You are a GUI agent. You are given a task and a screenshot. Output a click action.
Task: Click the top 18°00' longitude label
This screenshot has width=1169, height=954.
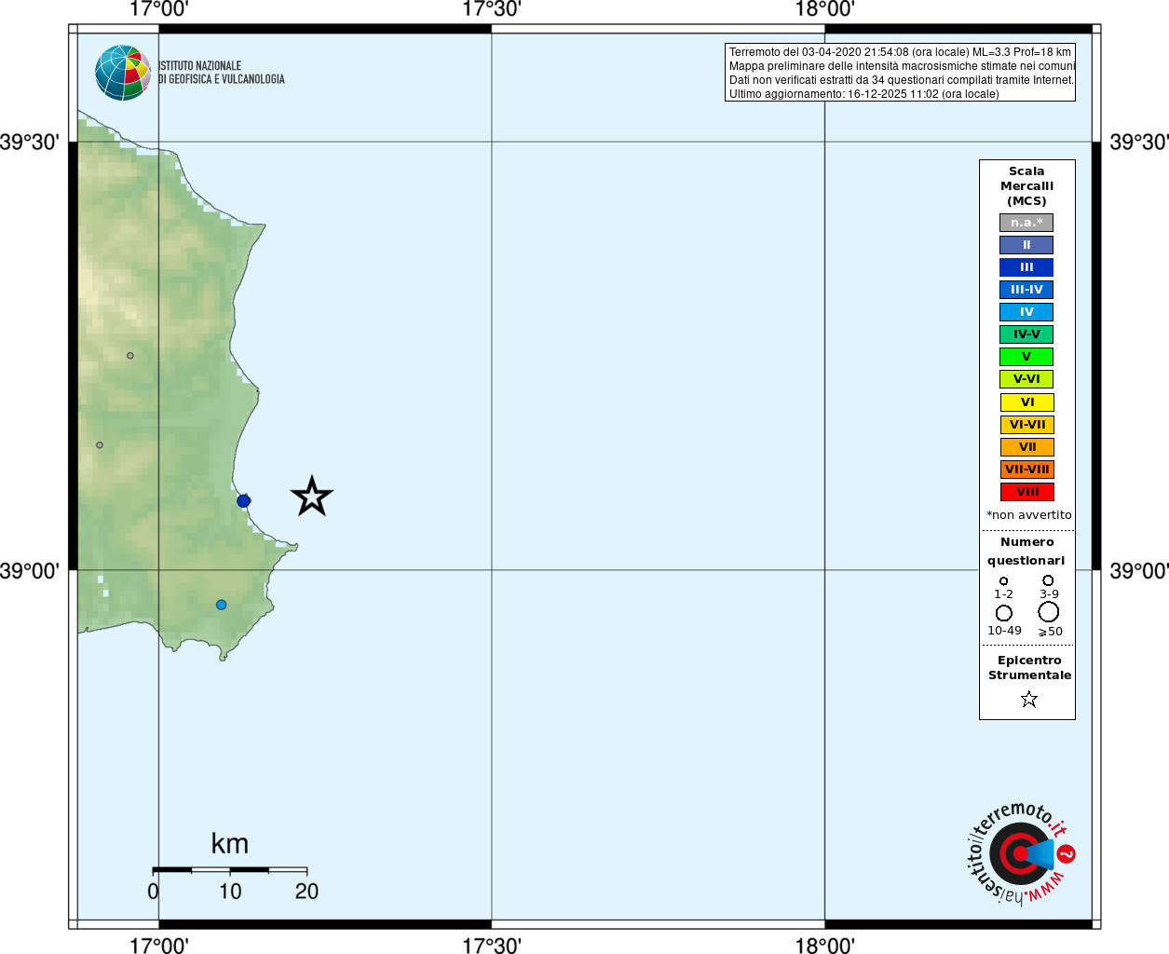(x=824, y=9)
